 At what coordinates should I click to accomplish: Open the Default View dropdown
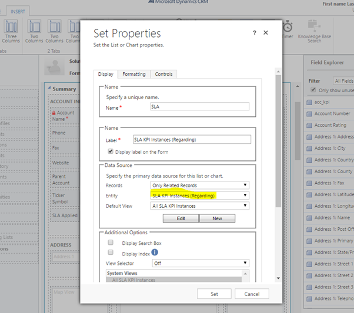[200, 206]
